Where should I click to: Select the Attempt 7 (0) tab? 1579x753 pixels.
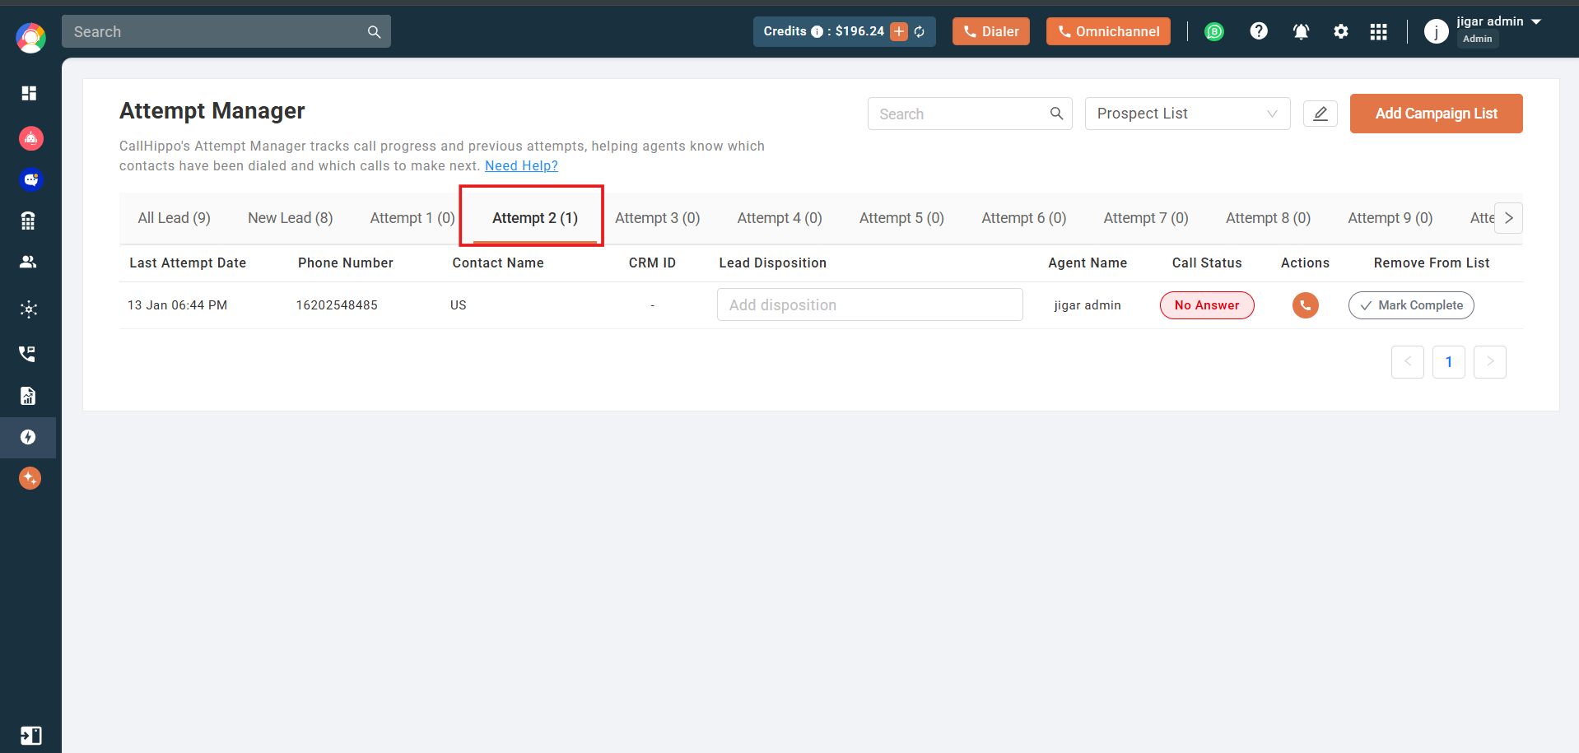click(1146, 218)
